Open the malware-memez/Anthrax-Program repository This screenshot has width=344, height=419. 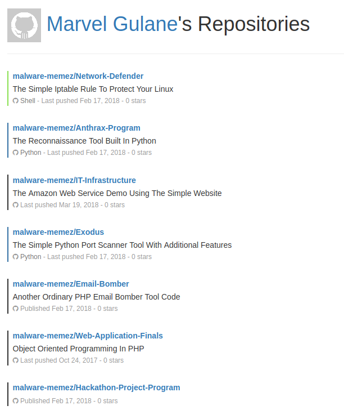76,128
